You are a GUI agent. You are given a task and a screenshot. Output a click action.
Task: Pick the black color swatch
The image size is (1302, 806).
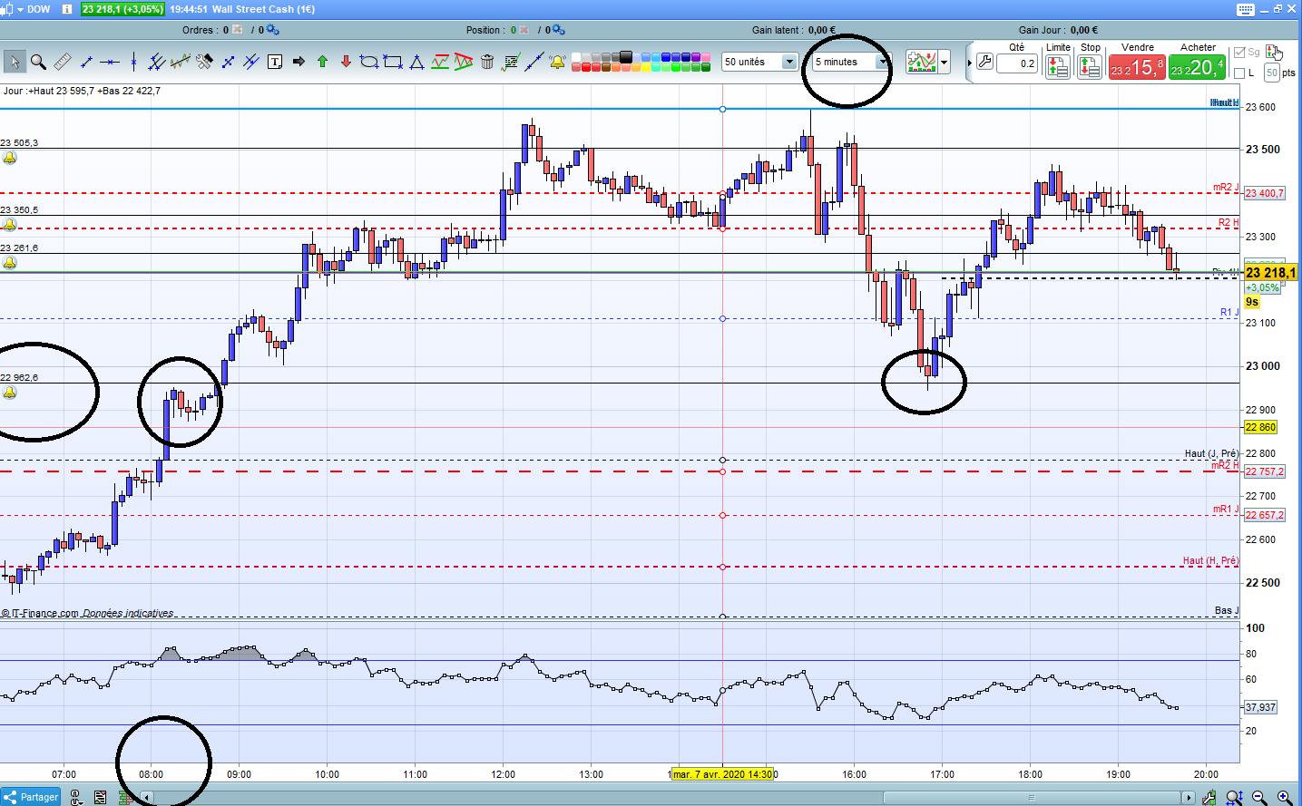626,57
